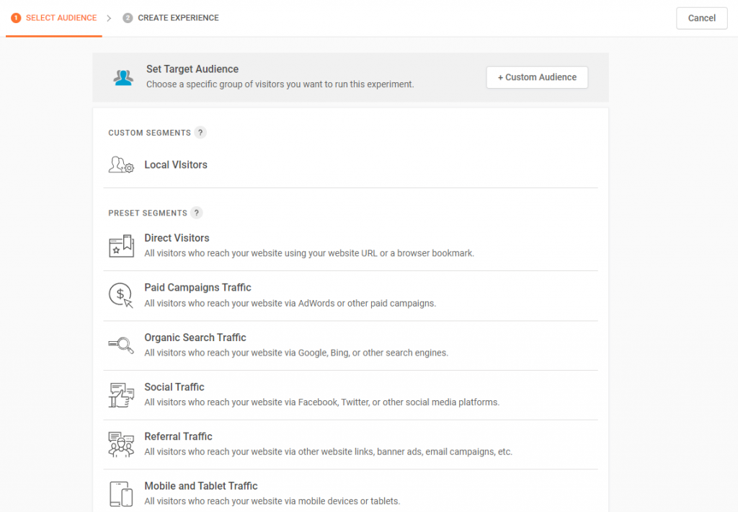Screen dimensions: 738x512
Task: Click the AdWords paid campaigns description
Action: click(290, 304)
